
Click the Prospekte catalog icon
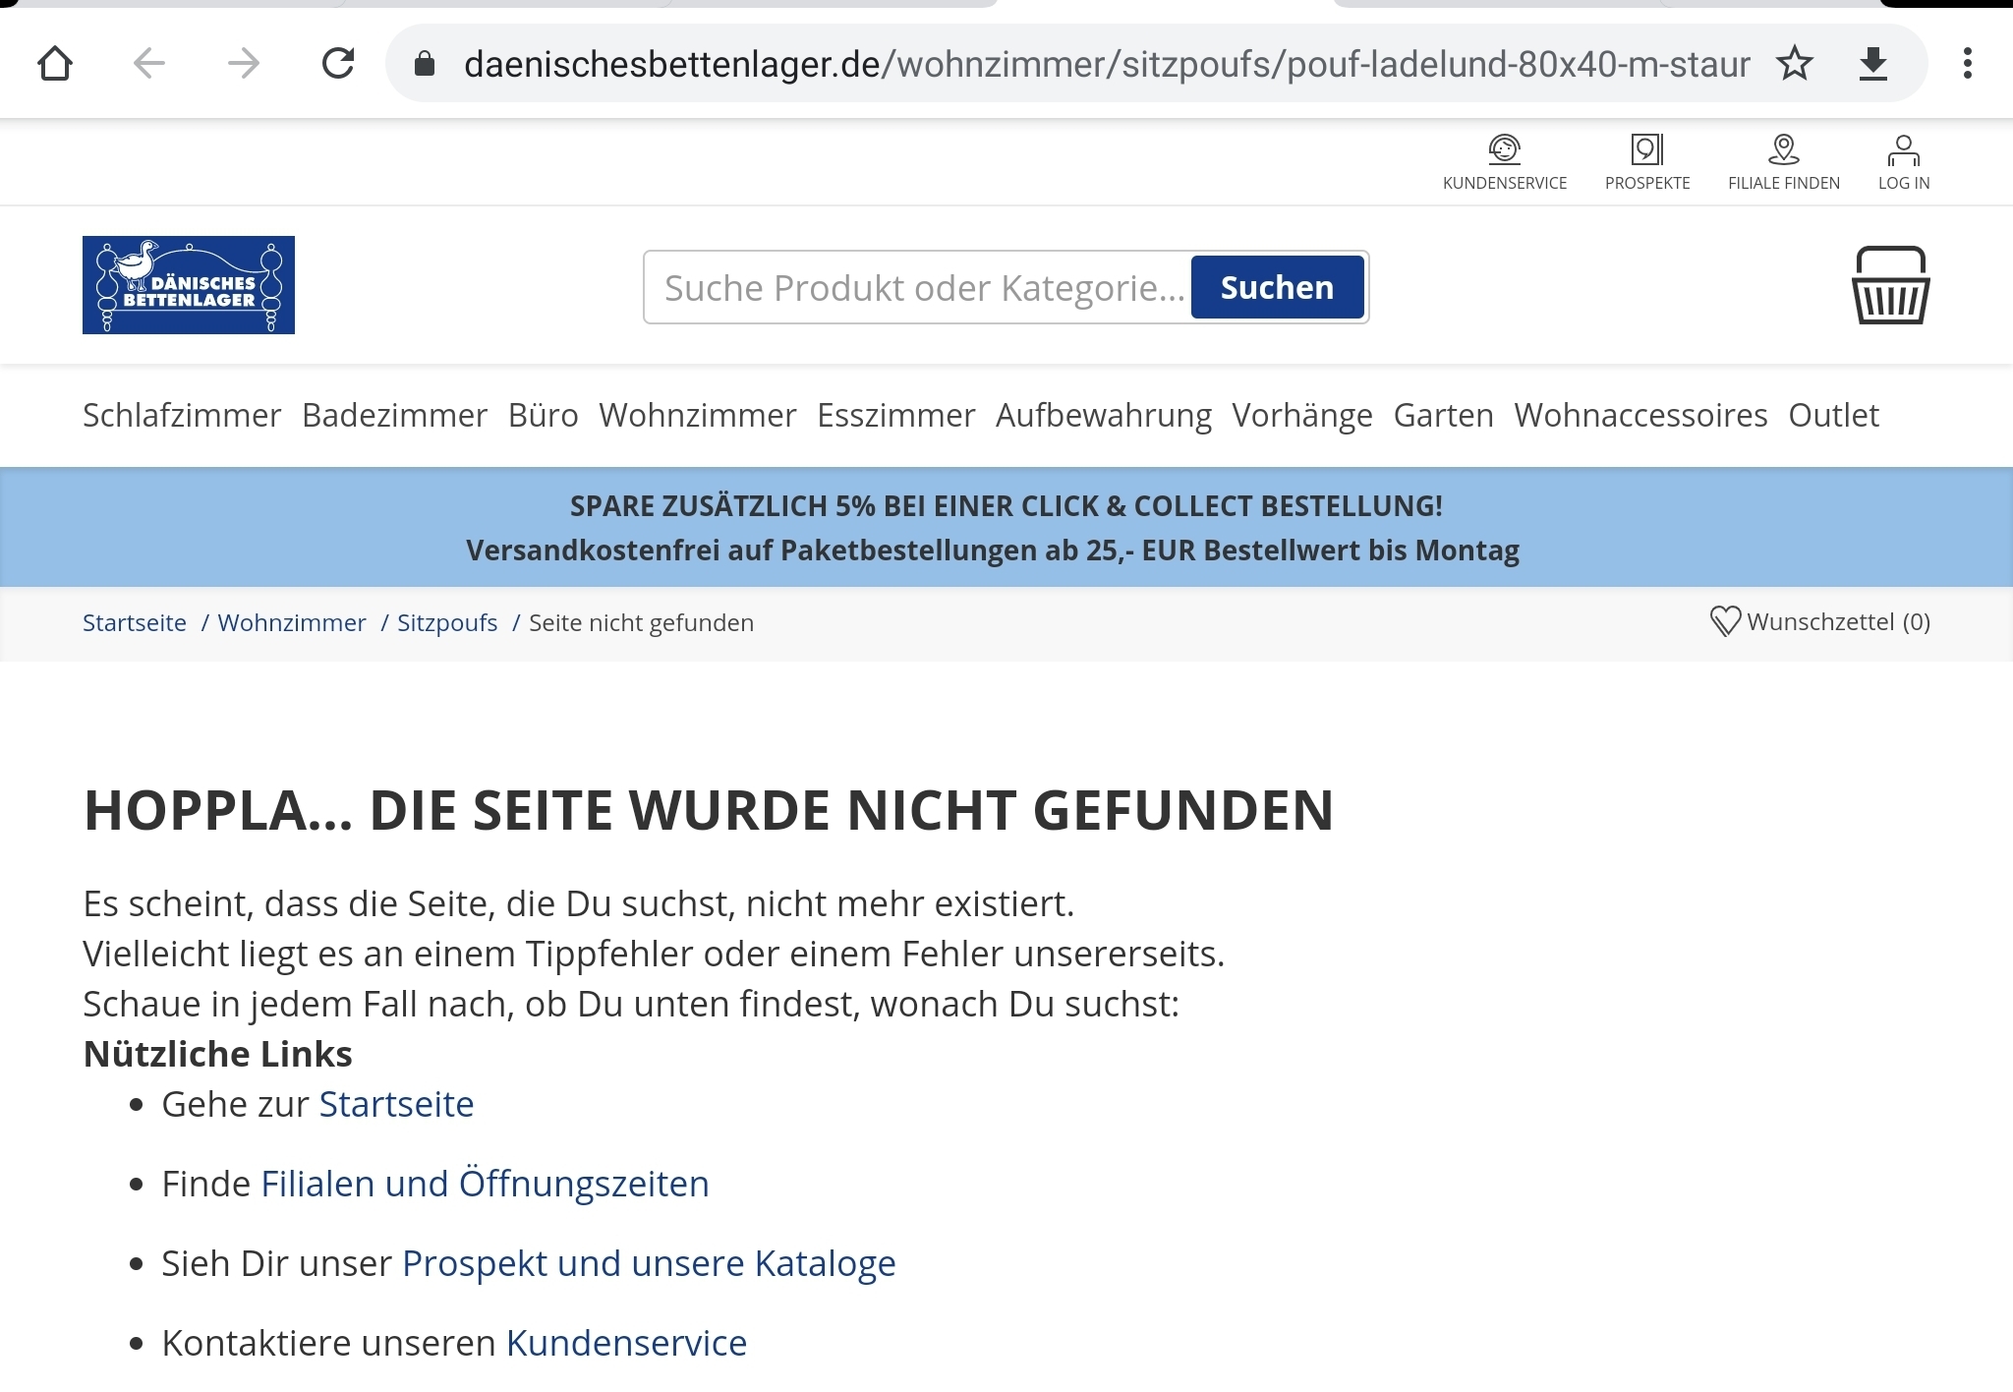[1646, 150]
